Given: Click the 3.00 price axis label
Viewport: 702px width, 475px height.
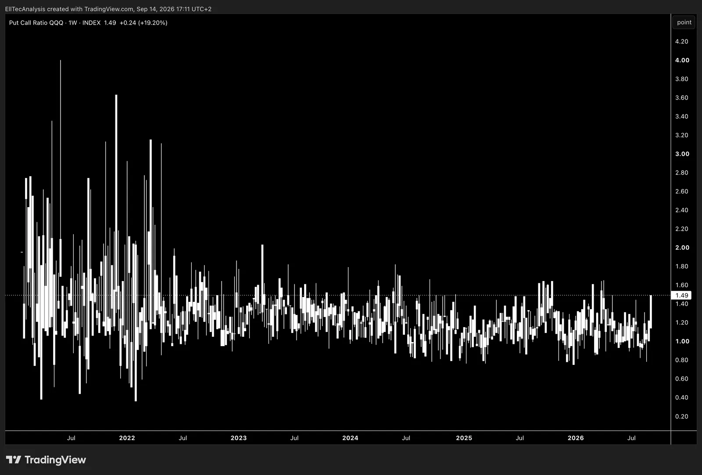Looking at the screenshot, I should [682, 154].
